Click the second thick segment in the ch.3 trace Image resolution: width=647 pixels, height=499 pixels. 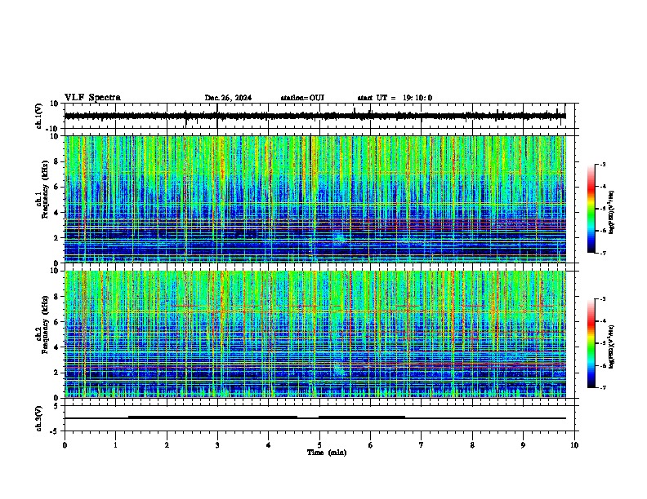pos(361,417)
